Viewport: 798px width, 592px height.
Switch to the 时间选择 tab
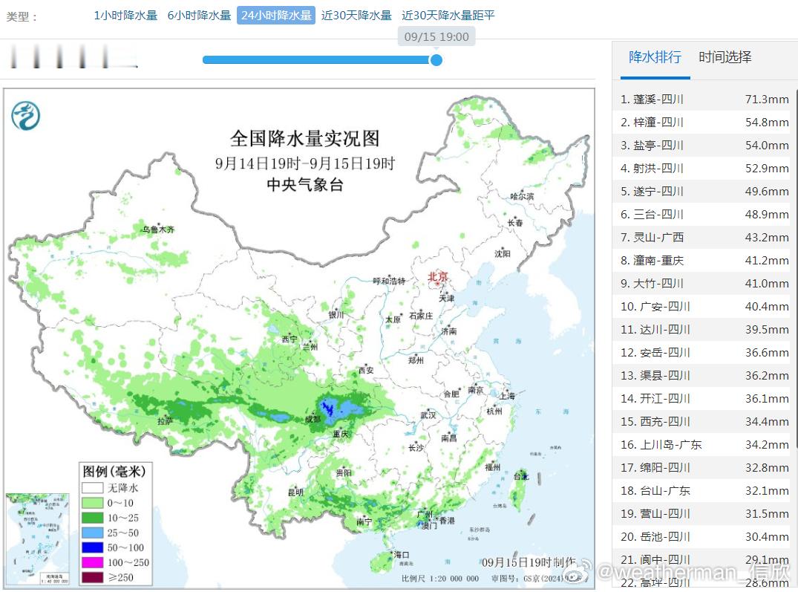tap(725, 57)
